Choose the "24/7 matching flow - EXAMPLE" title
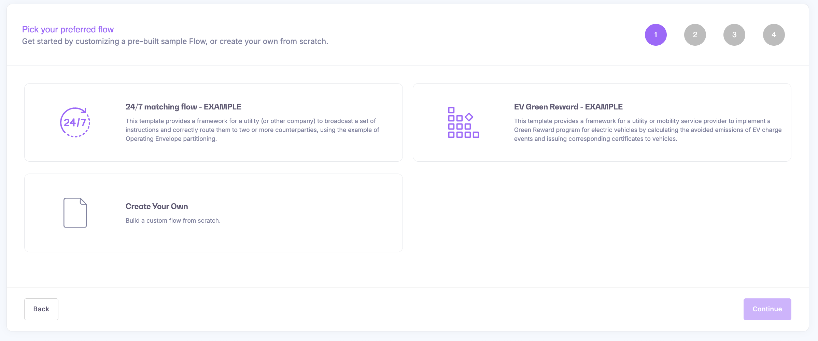The width and height of the screenshot is (818, 341). pos(183,107)
